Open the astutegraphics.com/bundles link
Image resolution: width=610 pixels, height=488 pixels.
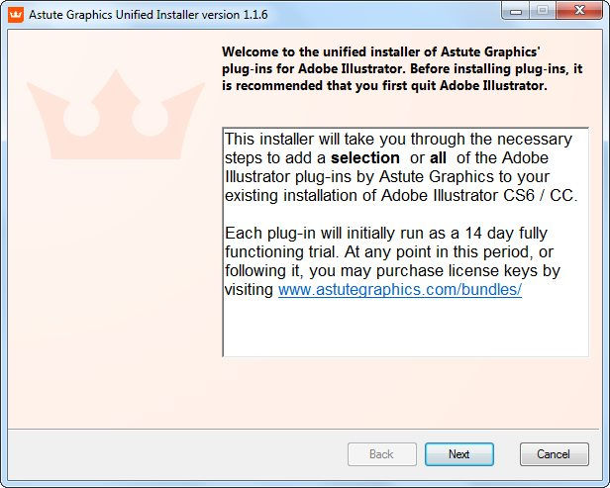click(399, 290)
